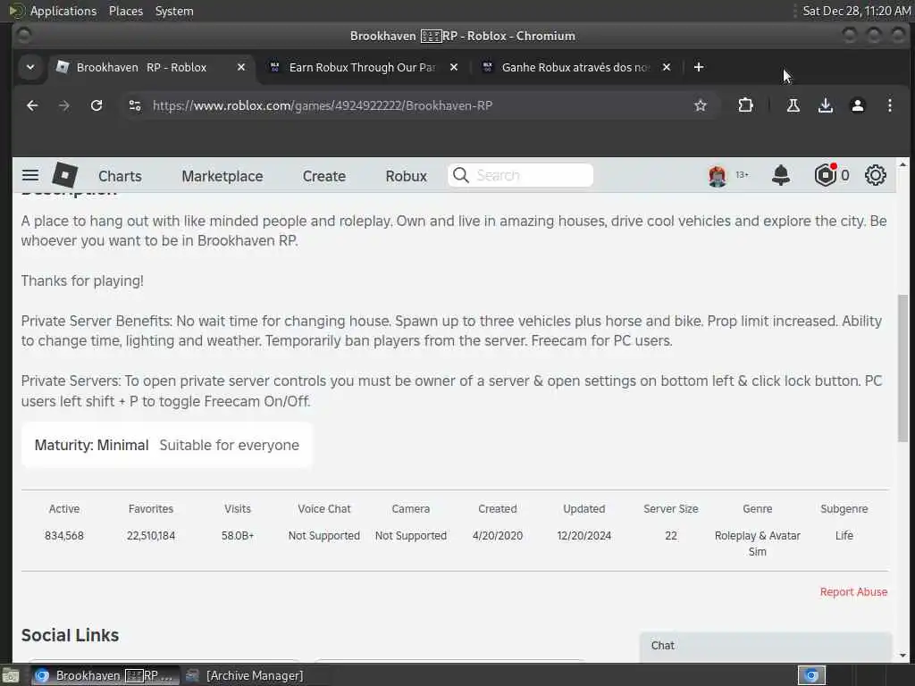915x686 pixels.
Task: Click the scrollbar up arrow
Action: (x=902, y=164)
